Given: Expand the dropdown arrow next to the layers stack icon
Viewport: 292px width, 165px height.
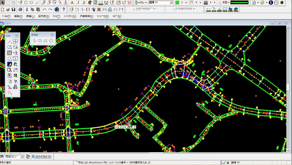Looking at the screenshot, I should (267, 3).
